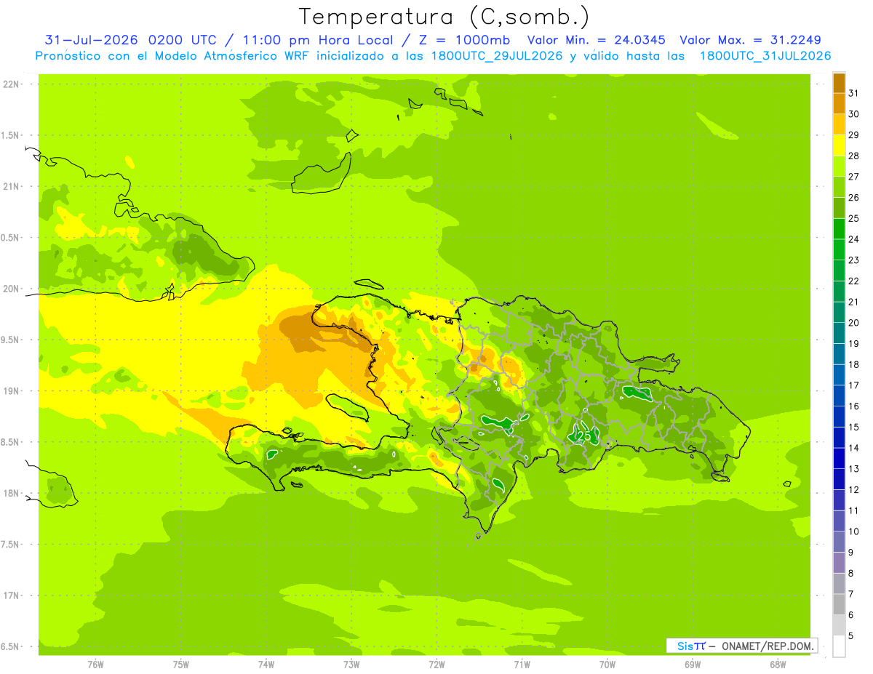
Task: Click the orange 30–31 color bar segment
Action: pos(839,104)
